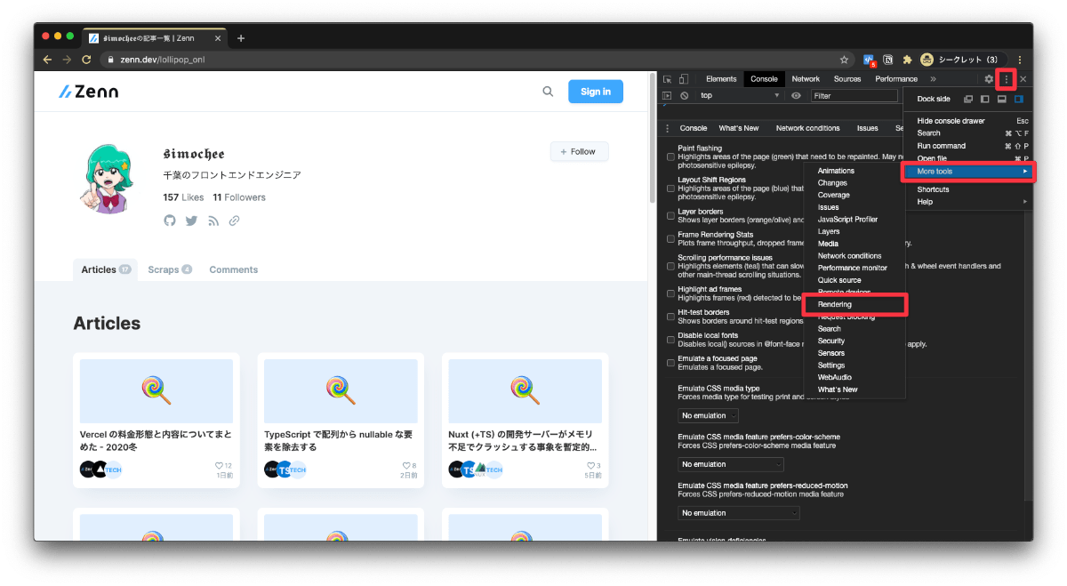Select dock to bottom in Dock side options
The width and height of the screenshot is (1067, 586).
[1001, 99]
